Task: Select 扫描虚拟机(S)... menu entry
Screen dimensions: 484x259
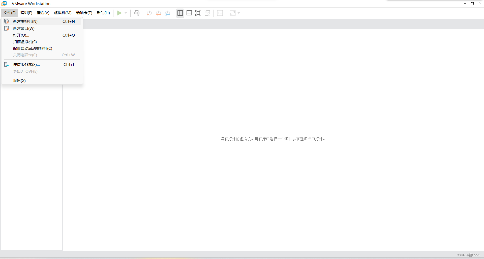Action: 42,42
